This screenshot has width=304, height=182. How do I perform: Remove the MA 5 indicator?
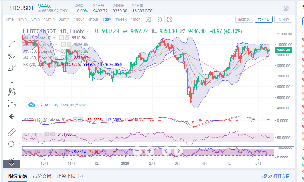coord(67,38)
